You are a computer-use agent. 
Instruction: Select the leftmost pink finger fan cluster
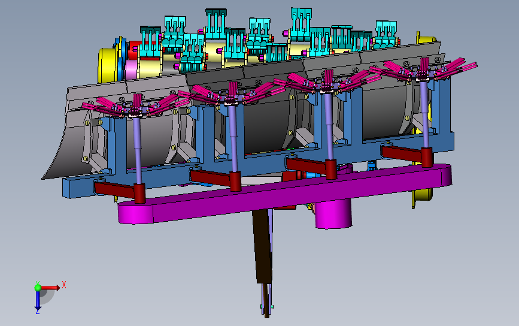click(x=136, y=105)
